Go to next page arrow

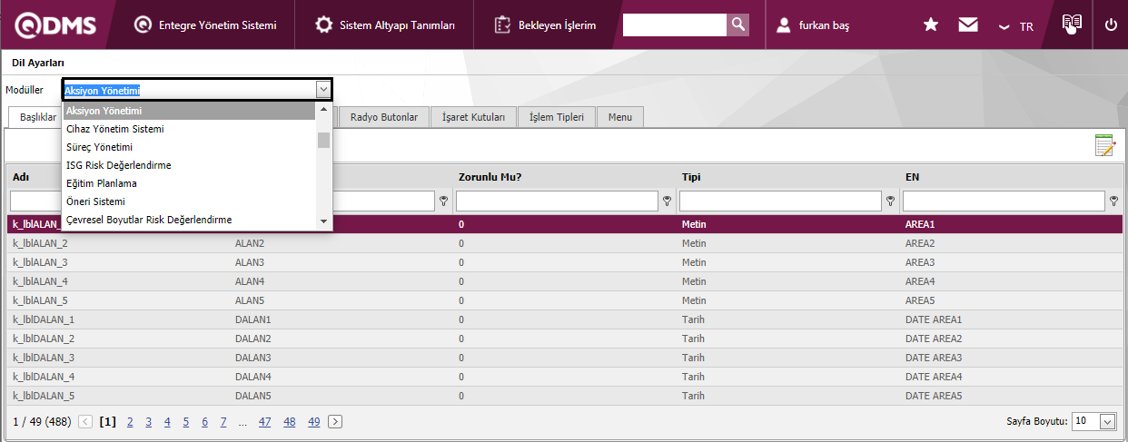335,421
